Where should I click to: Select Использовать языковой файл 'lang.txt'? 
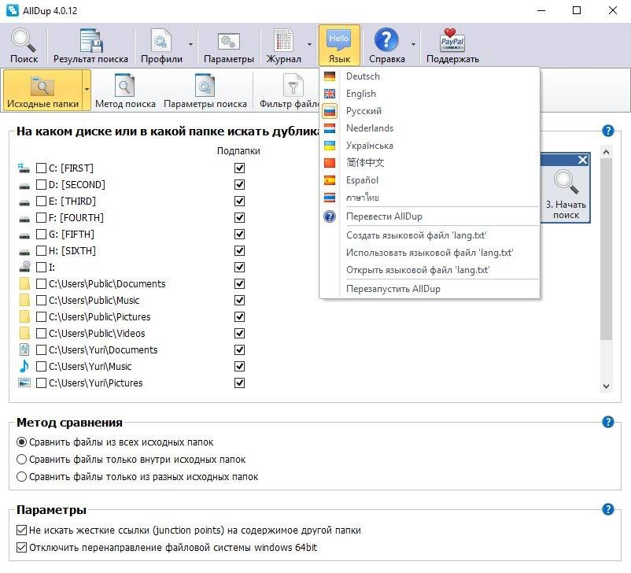pos(430,253)
